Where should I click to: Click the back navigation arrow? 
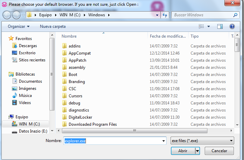coord(7,15)
